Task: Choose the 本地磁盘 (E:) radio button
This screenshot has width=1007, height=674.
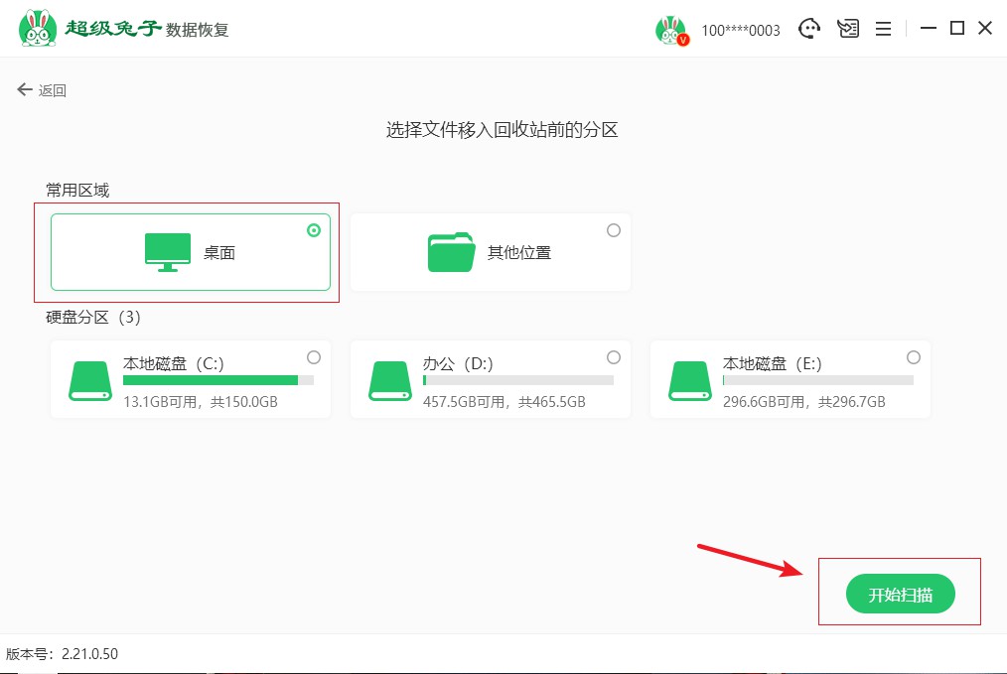Action: (914, 357)
